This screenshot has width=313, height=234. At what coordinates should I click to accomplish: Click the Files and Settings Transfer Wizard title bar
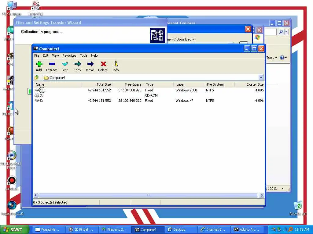[x=90, y=23]
